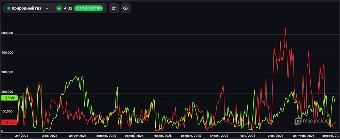The width and height of the screenshot is (340, 139).
Task: Click the 500,000 y-axis label
Action: 7,33
